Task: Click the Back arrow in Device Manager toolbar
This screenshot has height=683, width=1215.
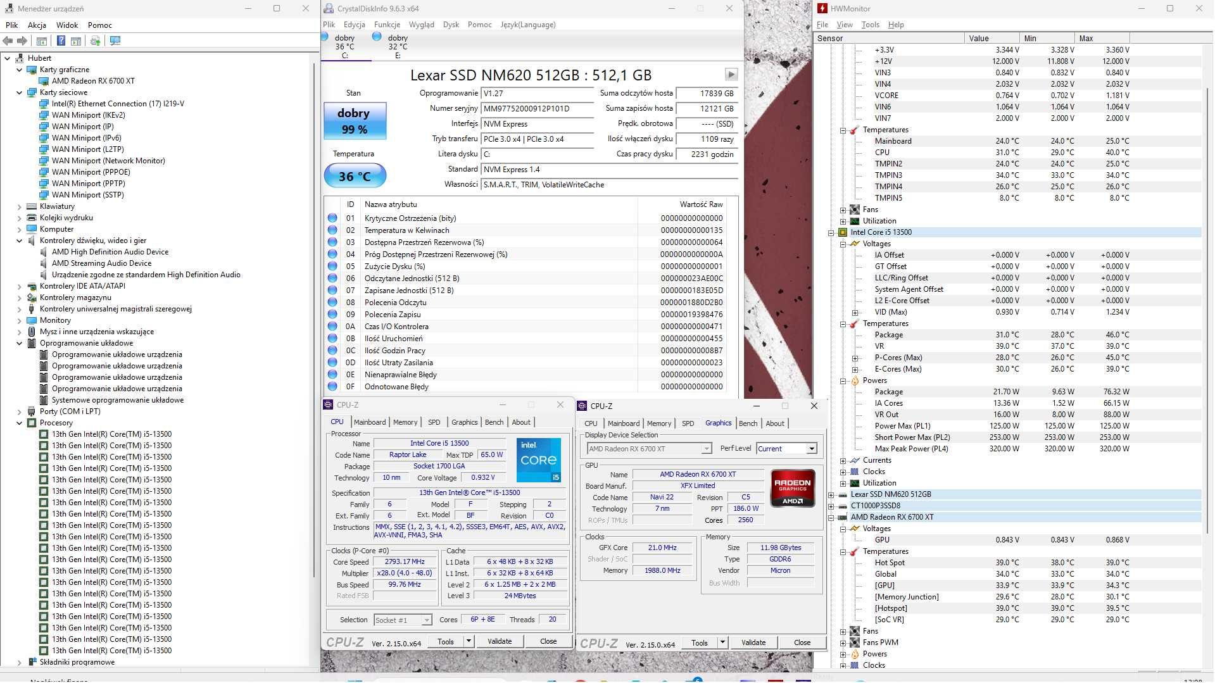Action: point(8,41)
